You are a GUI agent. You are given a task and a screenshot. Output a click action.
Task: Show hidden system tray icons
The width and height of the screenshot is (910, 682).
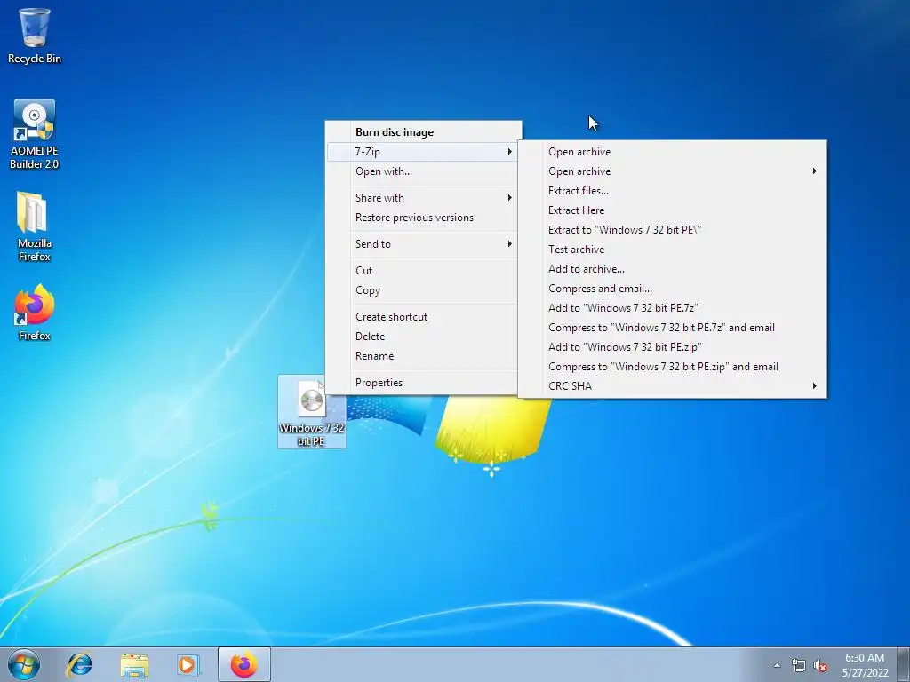(777, 665)
